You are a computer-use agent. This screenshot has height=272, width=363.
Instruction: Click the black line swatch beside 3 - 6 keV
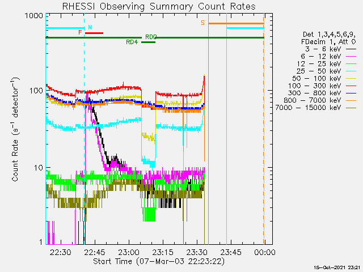[351, 49]
